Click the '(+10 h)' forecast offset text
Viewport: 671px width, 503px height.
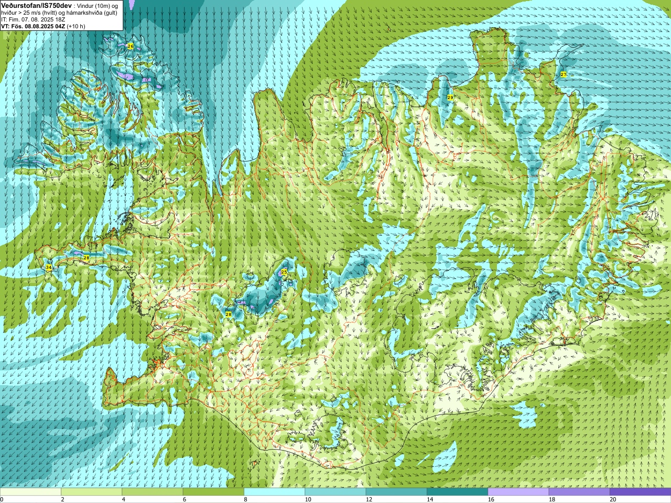(76, 26)
